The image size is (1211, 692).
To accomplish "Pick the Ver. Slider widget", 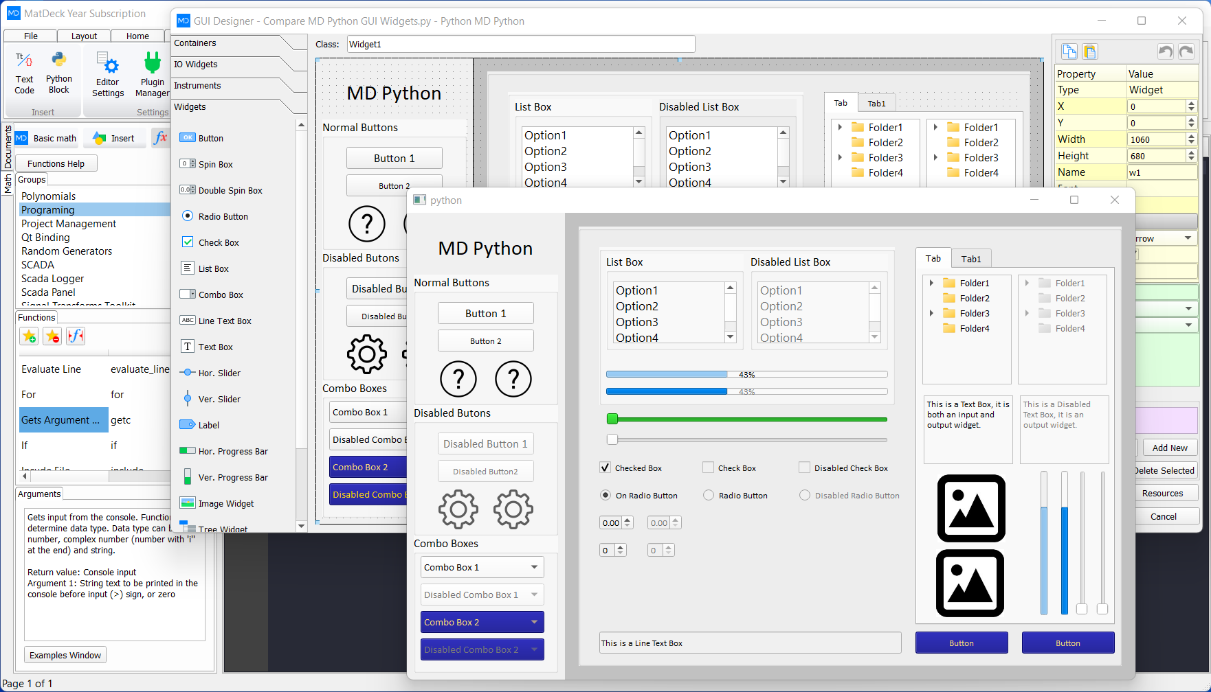I will [210, 399].
